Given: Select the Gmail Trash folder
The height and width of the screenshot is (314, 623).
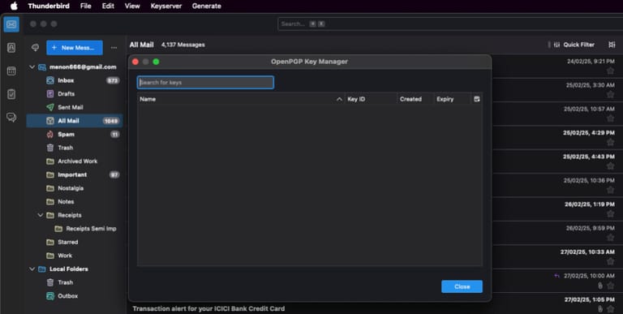Looking at the screenshot, I should point(75,148).
